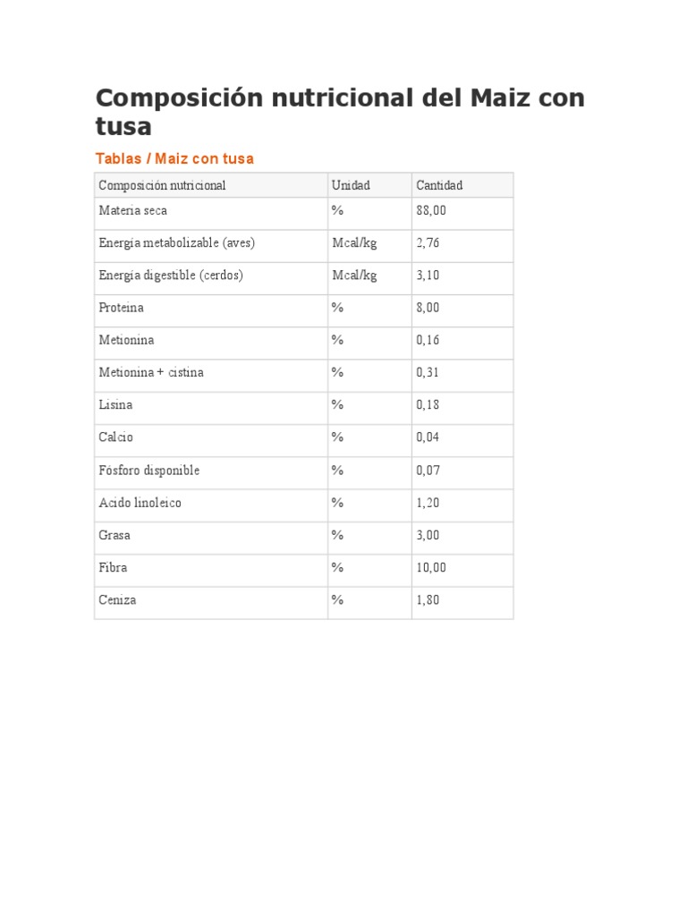Click the 'Energía digestible (cerdos)' cell
687x916 pixels.
pos(170,276)
